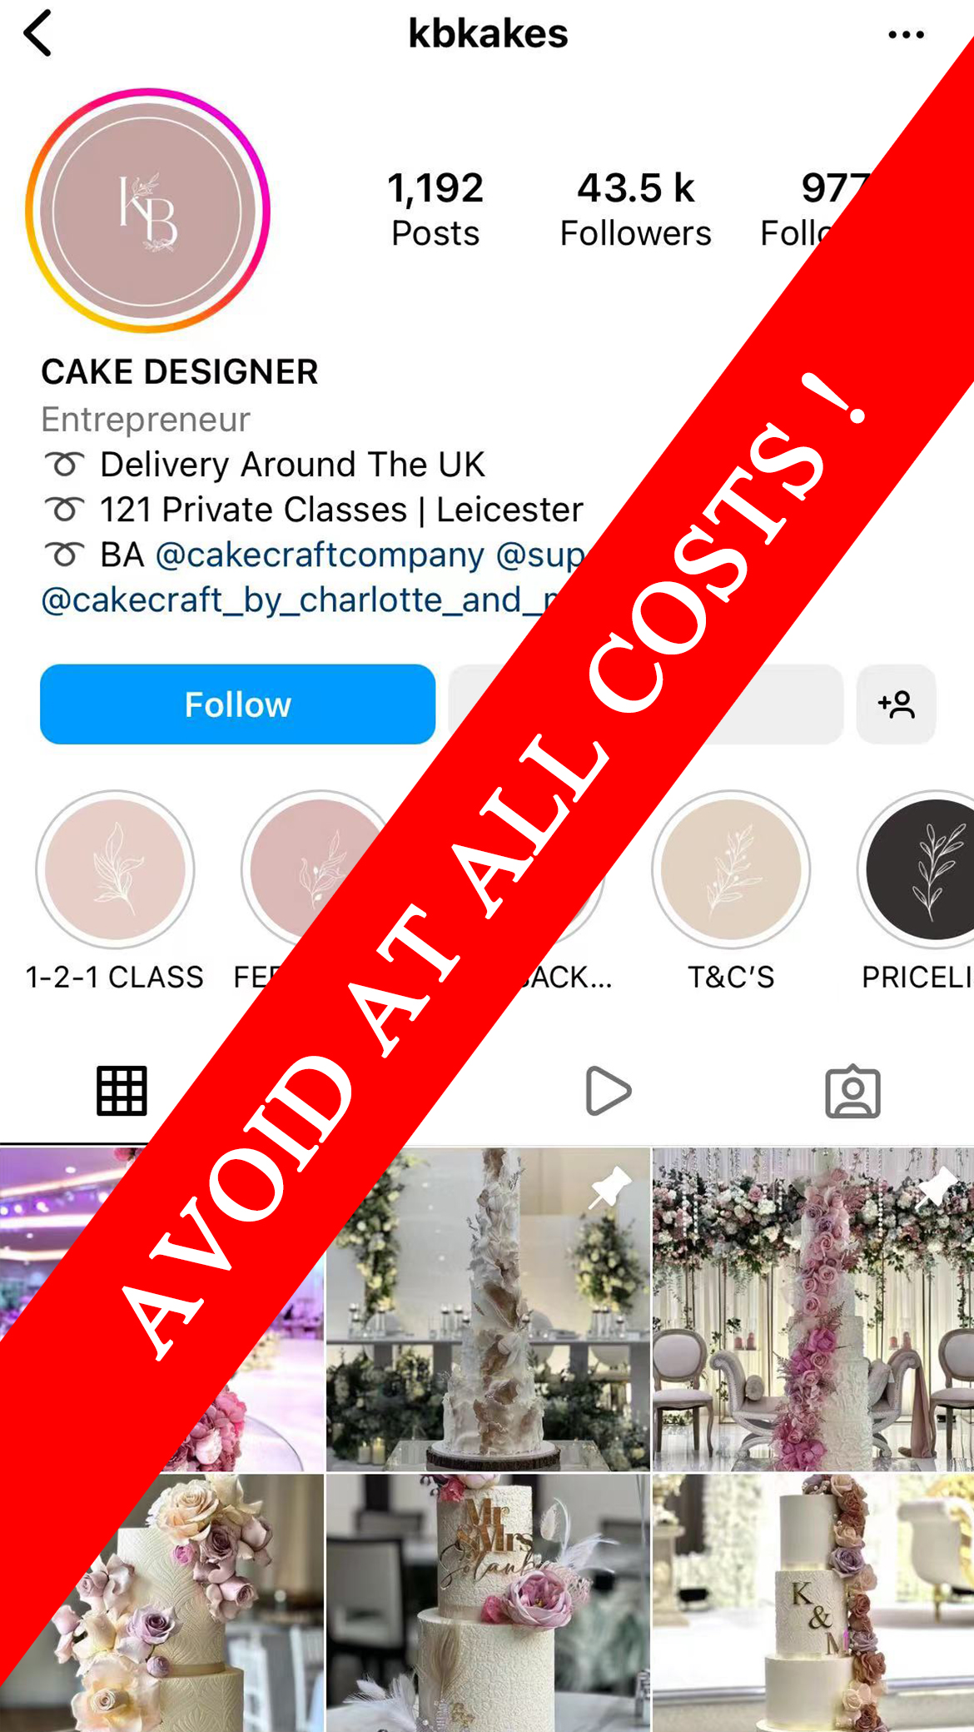Open the three-dots options menu
The height and width of the screenshot is (1732, 974).
(x=906, y=34)
